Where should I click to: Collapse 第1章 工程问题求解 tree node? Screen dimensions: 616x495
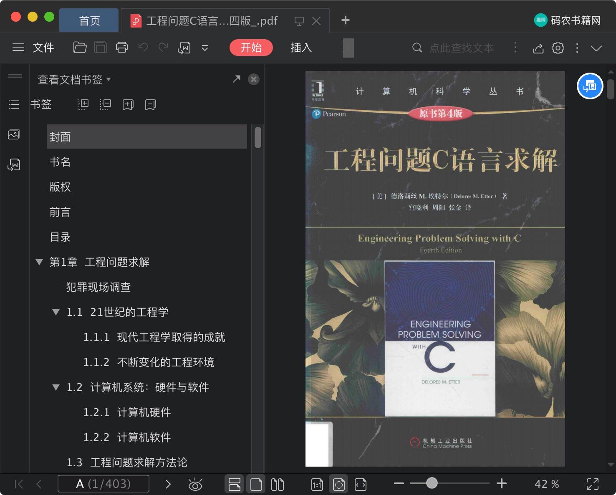click(x=39, y=262)
